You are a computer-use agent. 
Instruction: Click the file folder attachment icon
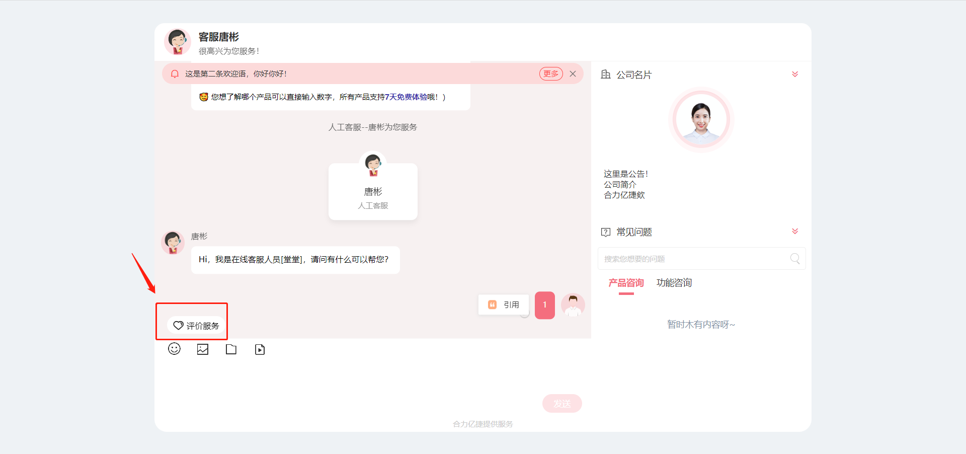coord(231,349)
